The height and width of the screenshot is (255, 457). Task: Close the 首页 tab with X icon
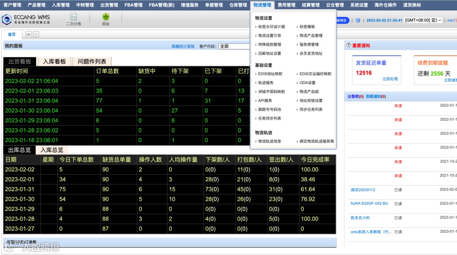tap(36, 34)
